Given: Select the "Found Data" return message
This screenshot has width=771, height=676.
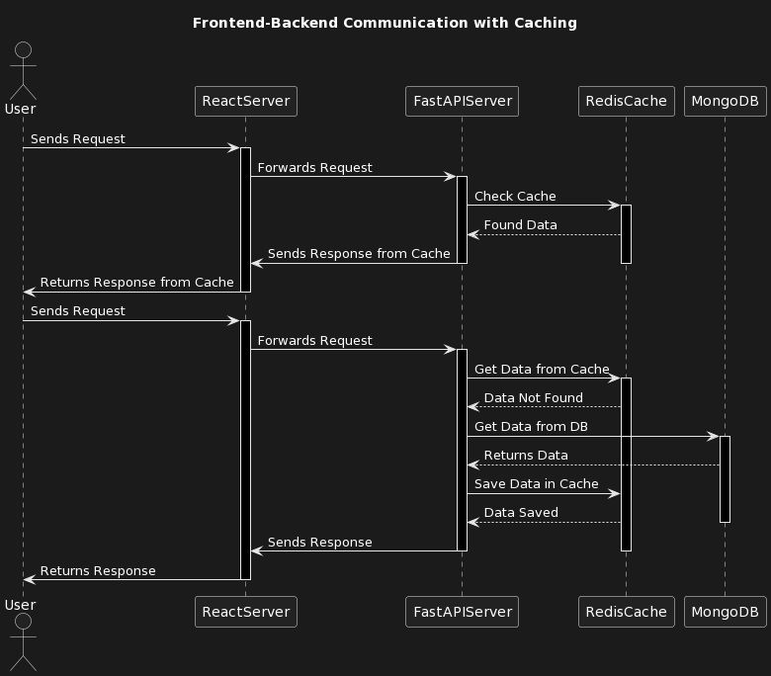Looking at the screenshot, I should (520, 225).
